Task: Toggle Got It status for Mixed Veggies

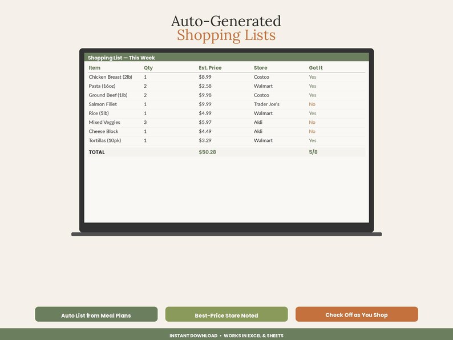Action: [x=312, y=123]
